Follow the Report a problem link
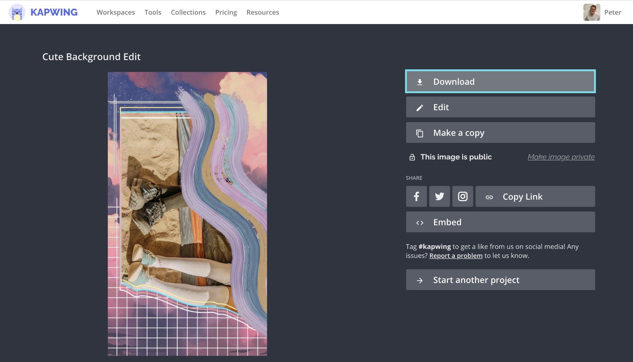 point(456,256)
